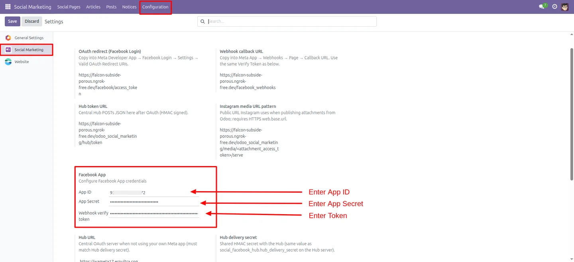The height and width of the screenshot is (262, 574).
Task: Click 'Configure Facebook App credentials' description
Action: [x=112, y=181]
